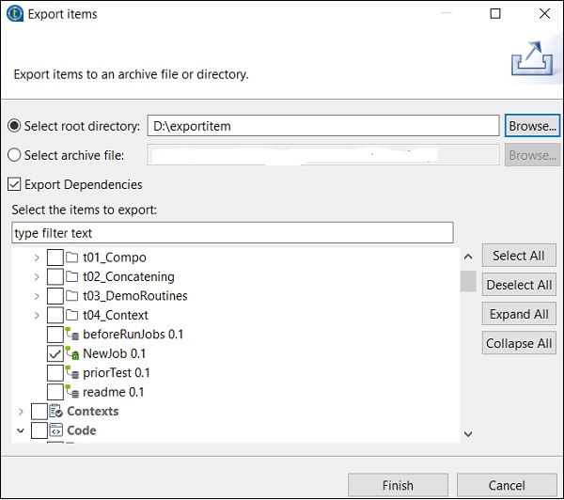Screen dimensions: 564x500
Task: Collapse the Code tree node
Action: (x=21, y=430)
